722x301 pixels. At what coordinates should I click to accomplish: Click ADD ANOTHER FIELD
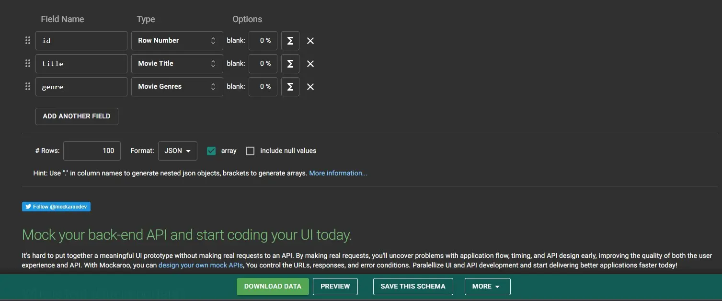pyautogui.click(x=76, y=116)
